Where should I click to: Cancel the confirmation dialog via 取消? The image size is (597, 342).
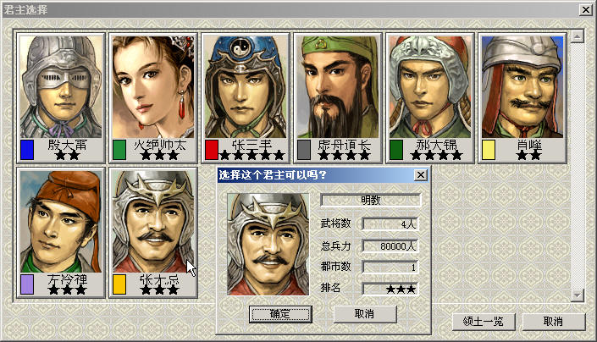365,314
